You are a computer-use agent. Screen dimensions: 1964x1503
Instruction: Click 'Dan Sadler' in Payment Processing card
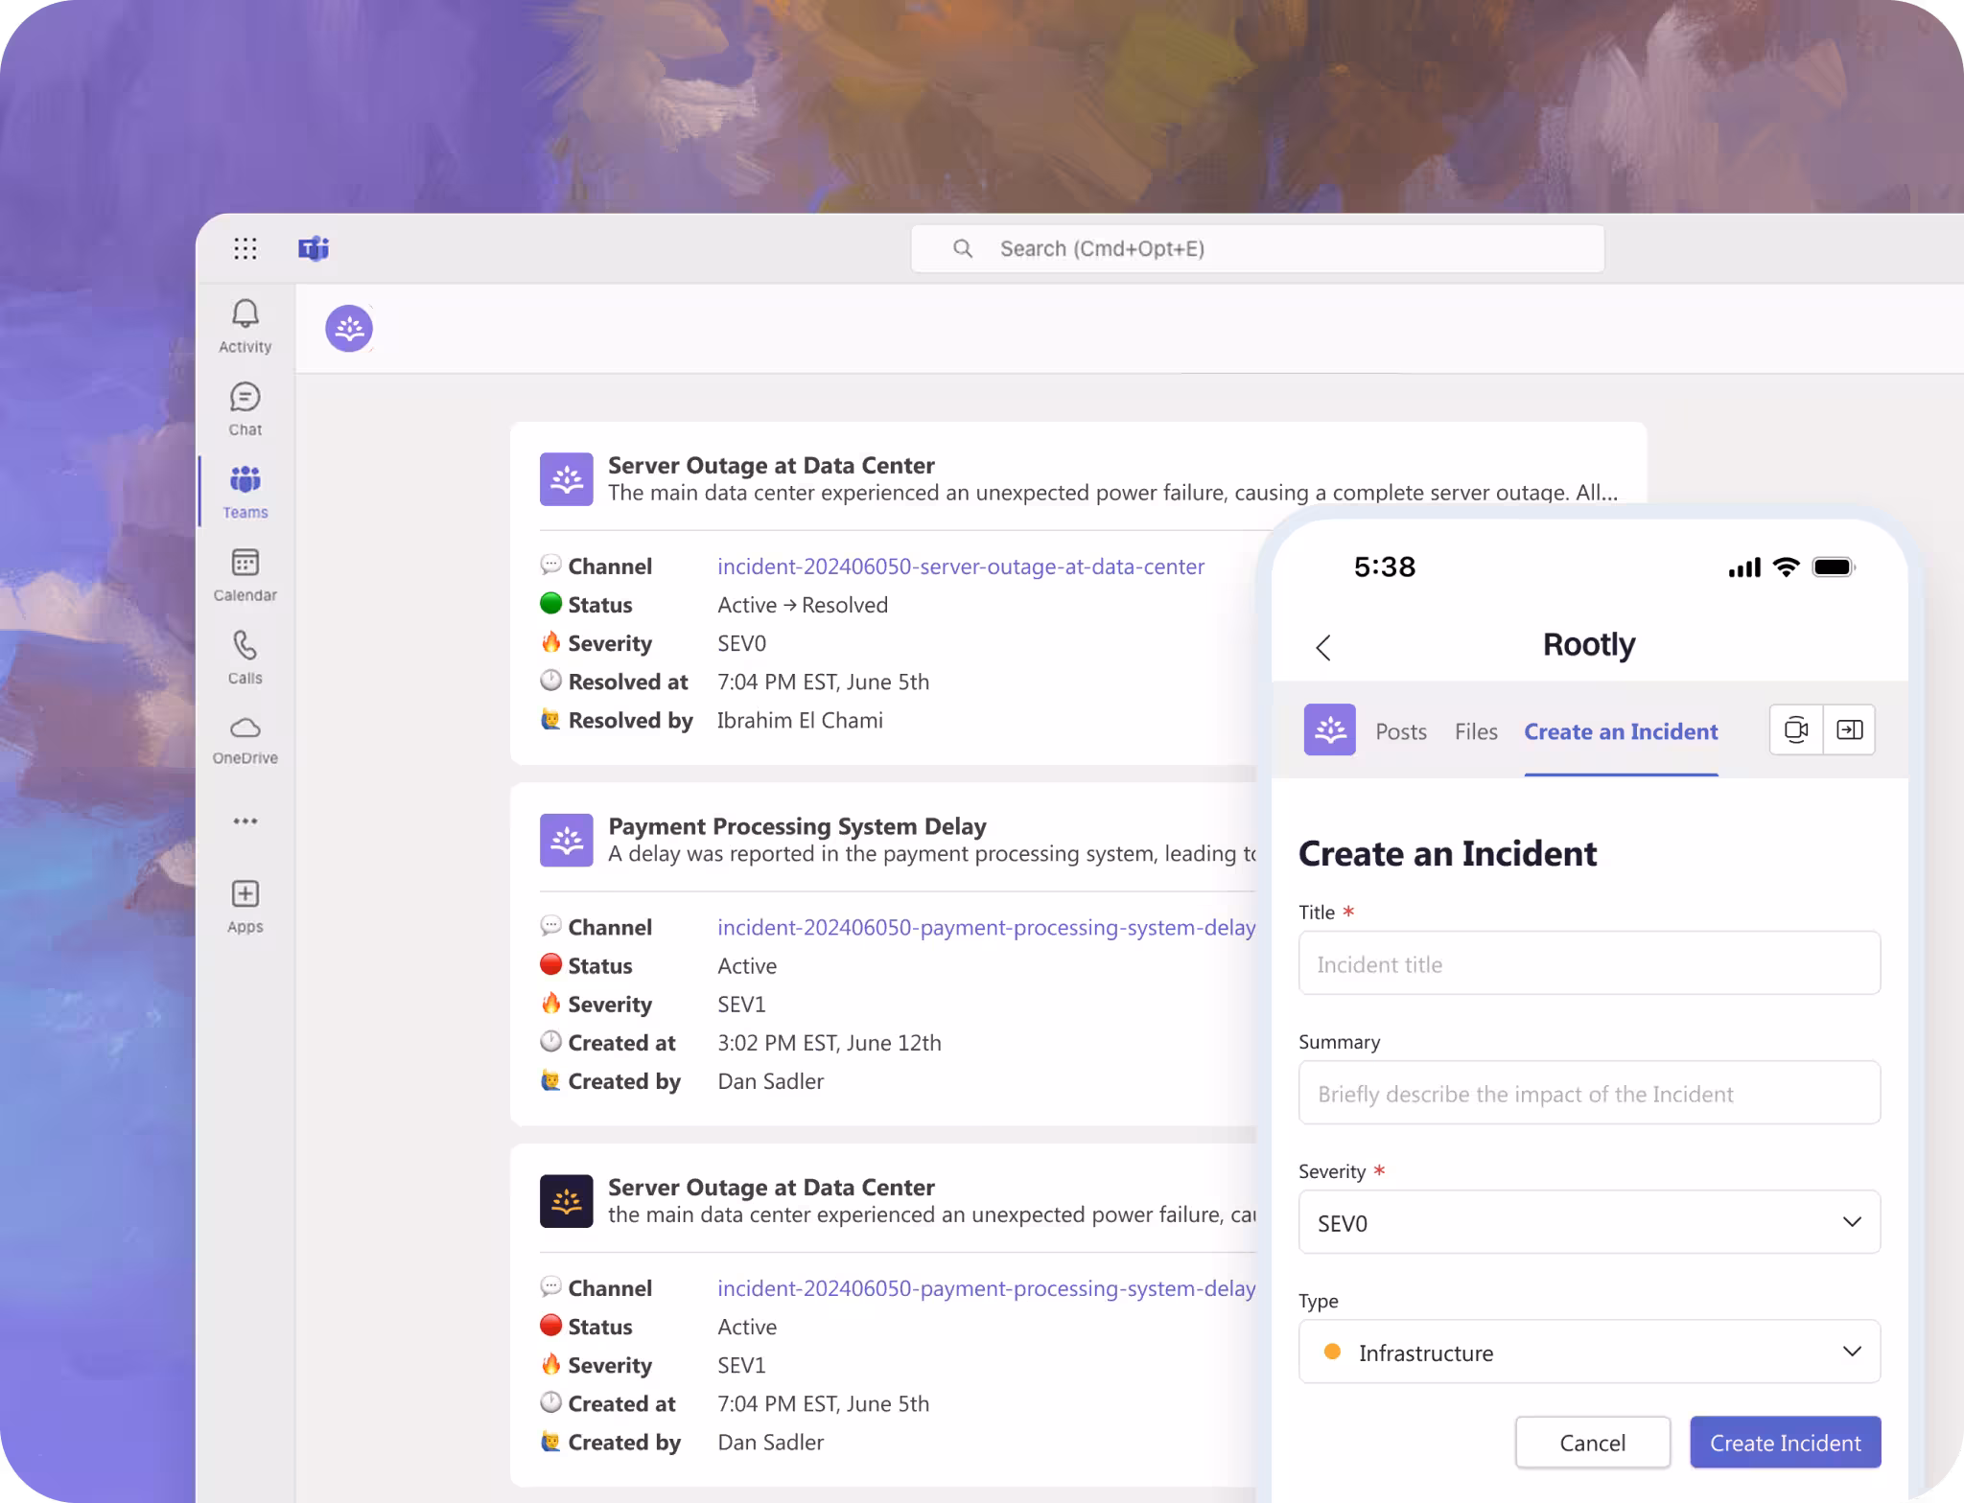(x=770, y=1081)
